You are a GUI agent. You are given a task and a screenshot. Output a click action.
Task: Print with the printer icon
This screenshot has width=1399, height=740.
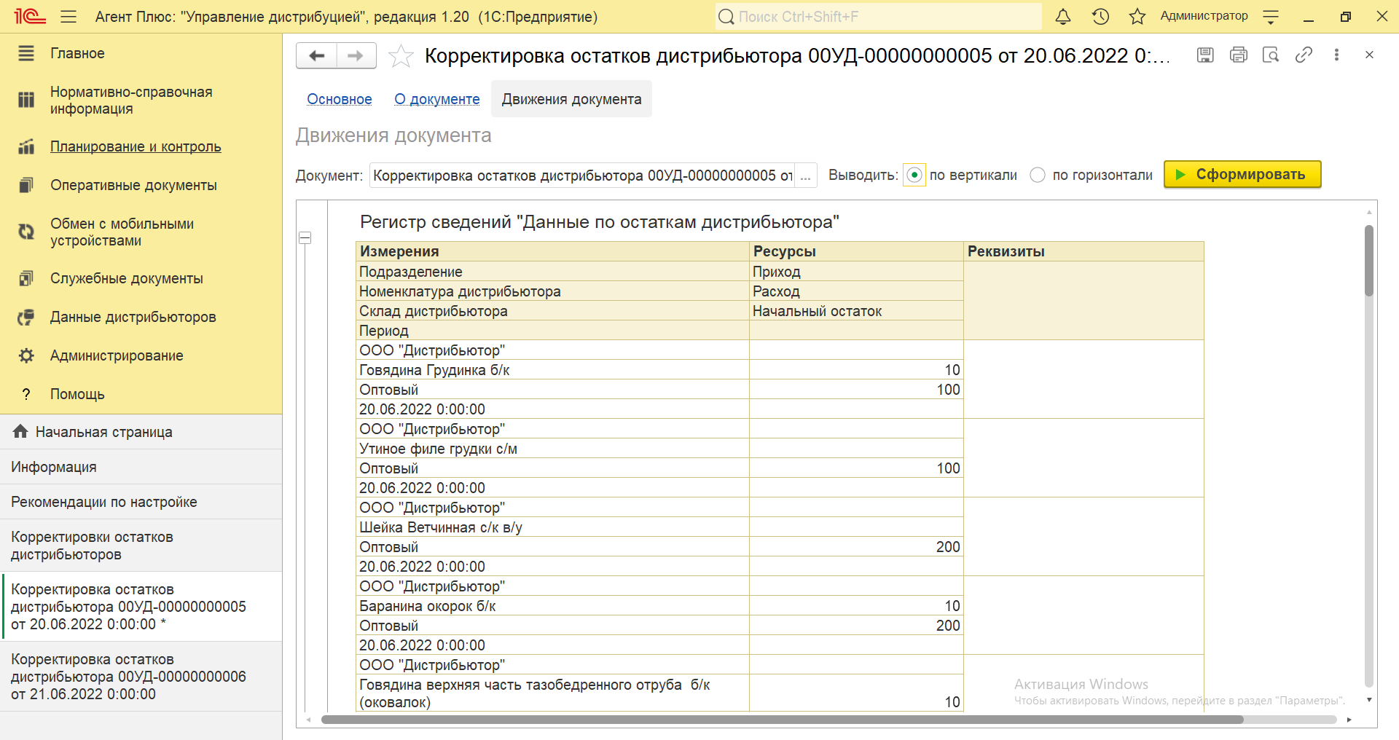[x=1238, y=55]
